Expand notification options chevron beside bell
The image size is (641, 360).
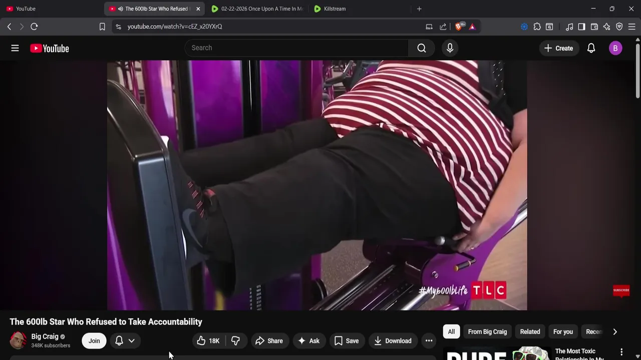click(x=131, y=340)
